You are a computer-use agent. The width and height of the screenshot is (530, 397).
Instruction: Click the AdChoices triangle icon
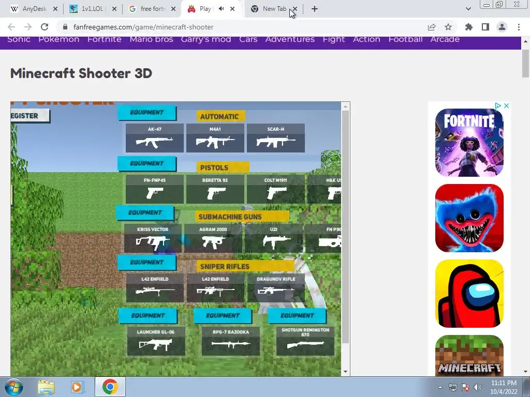point(497,105)
